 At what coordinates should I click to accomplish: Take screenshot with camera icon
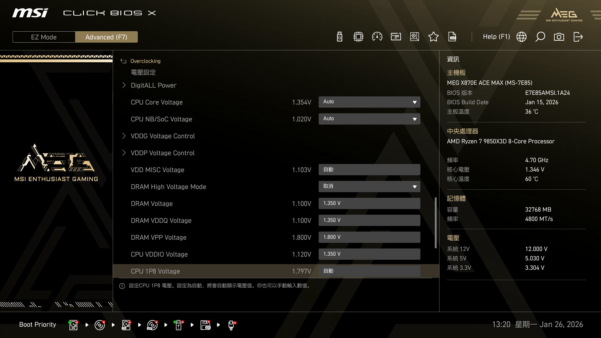[x=559, y=37]
